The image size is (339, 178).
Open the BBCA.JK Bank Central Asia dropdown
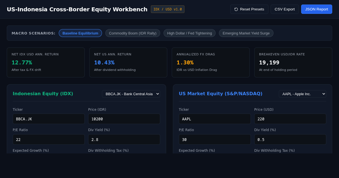131,94
